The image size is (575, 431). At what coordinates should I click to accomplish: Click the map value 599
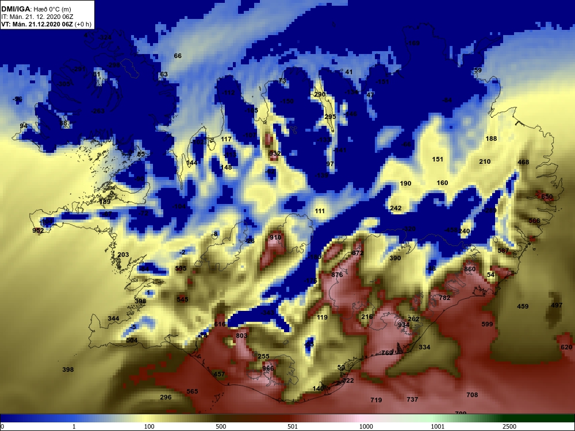pos(487,324)
